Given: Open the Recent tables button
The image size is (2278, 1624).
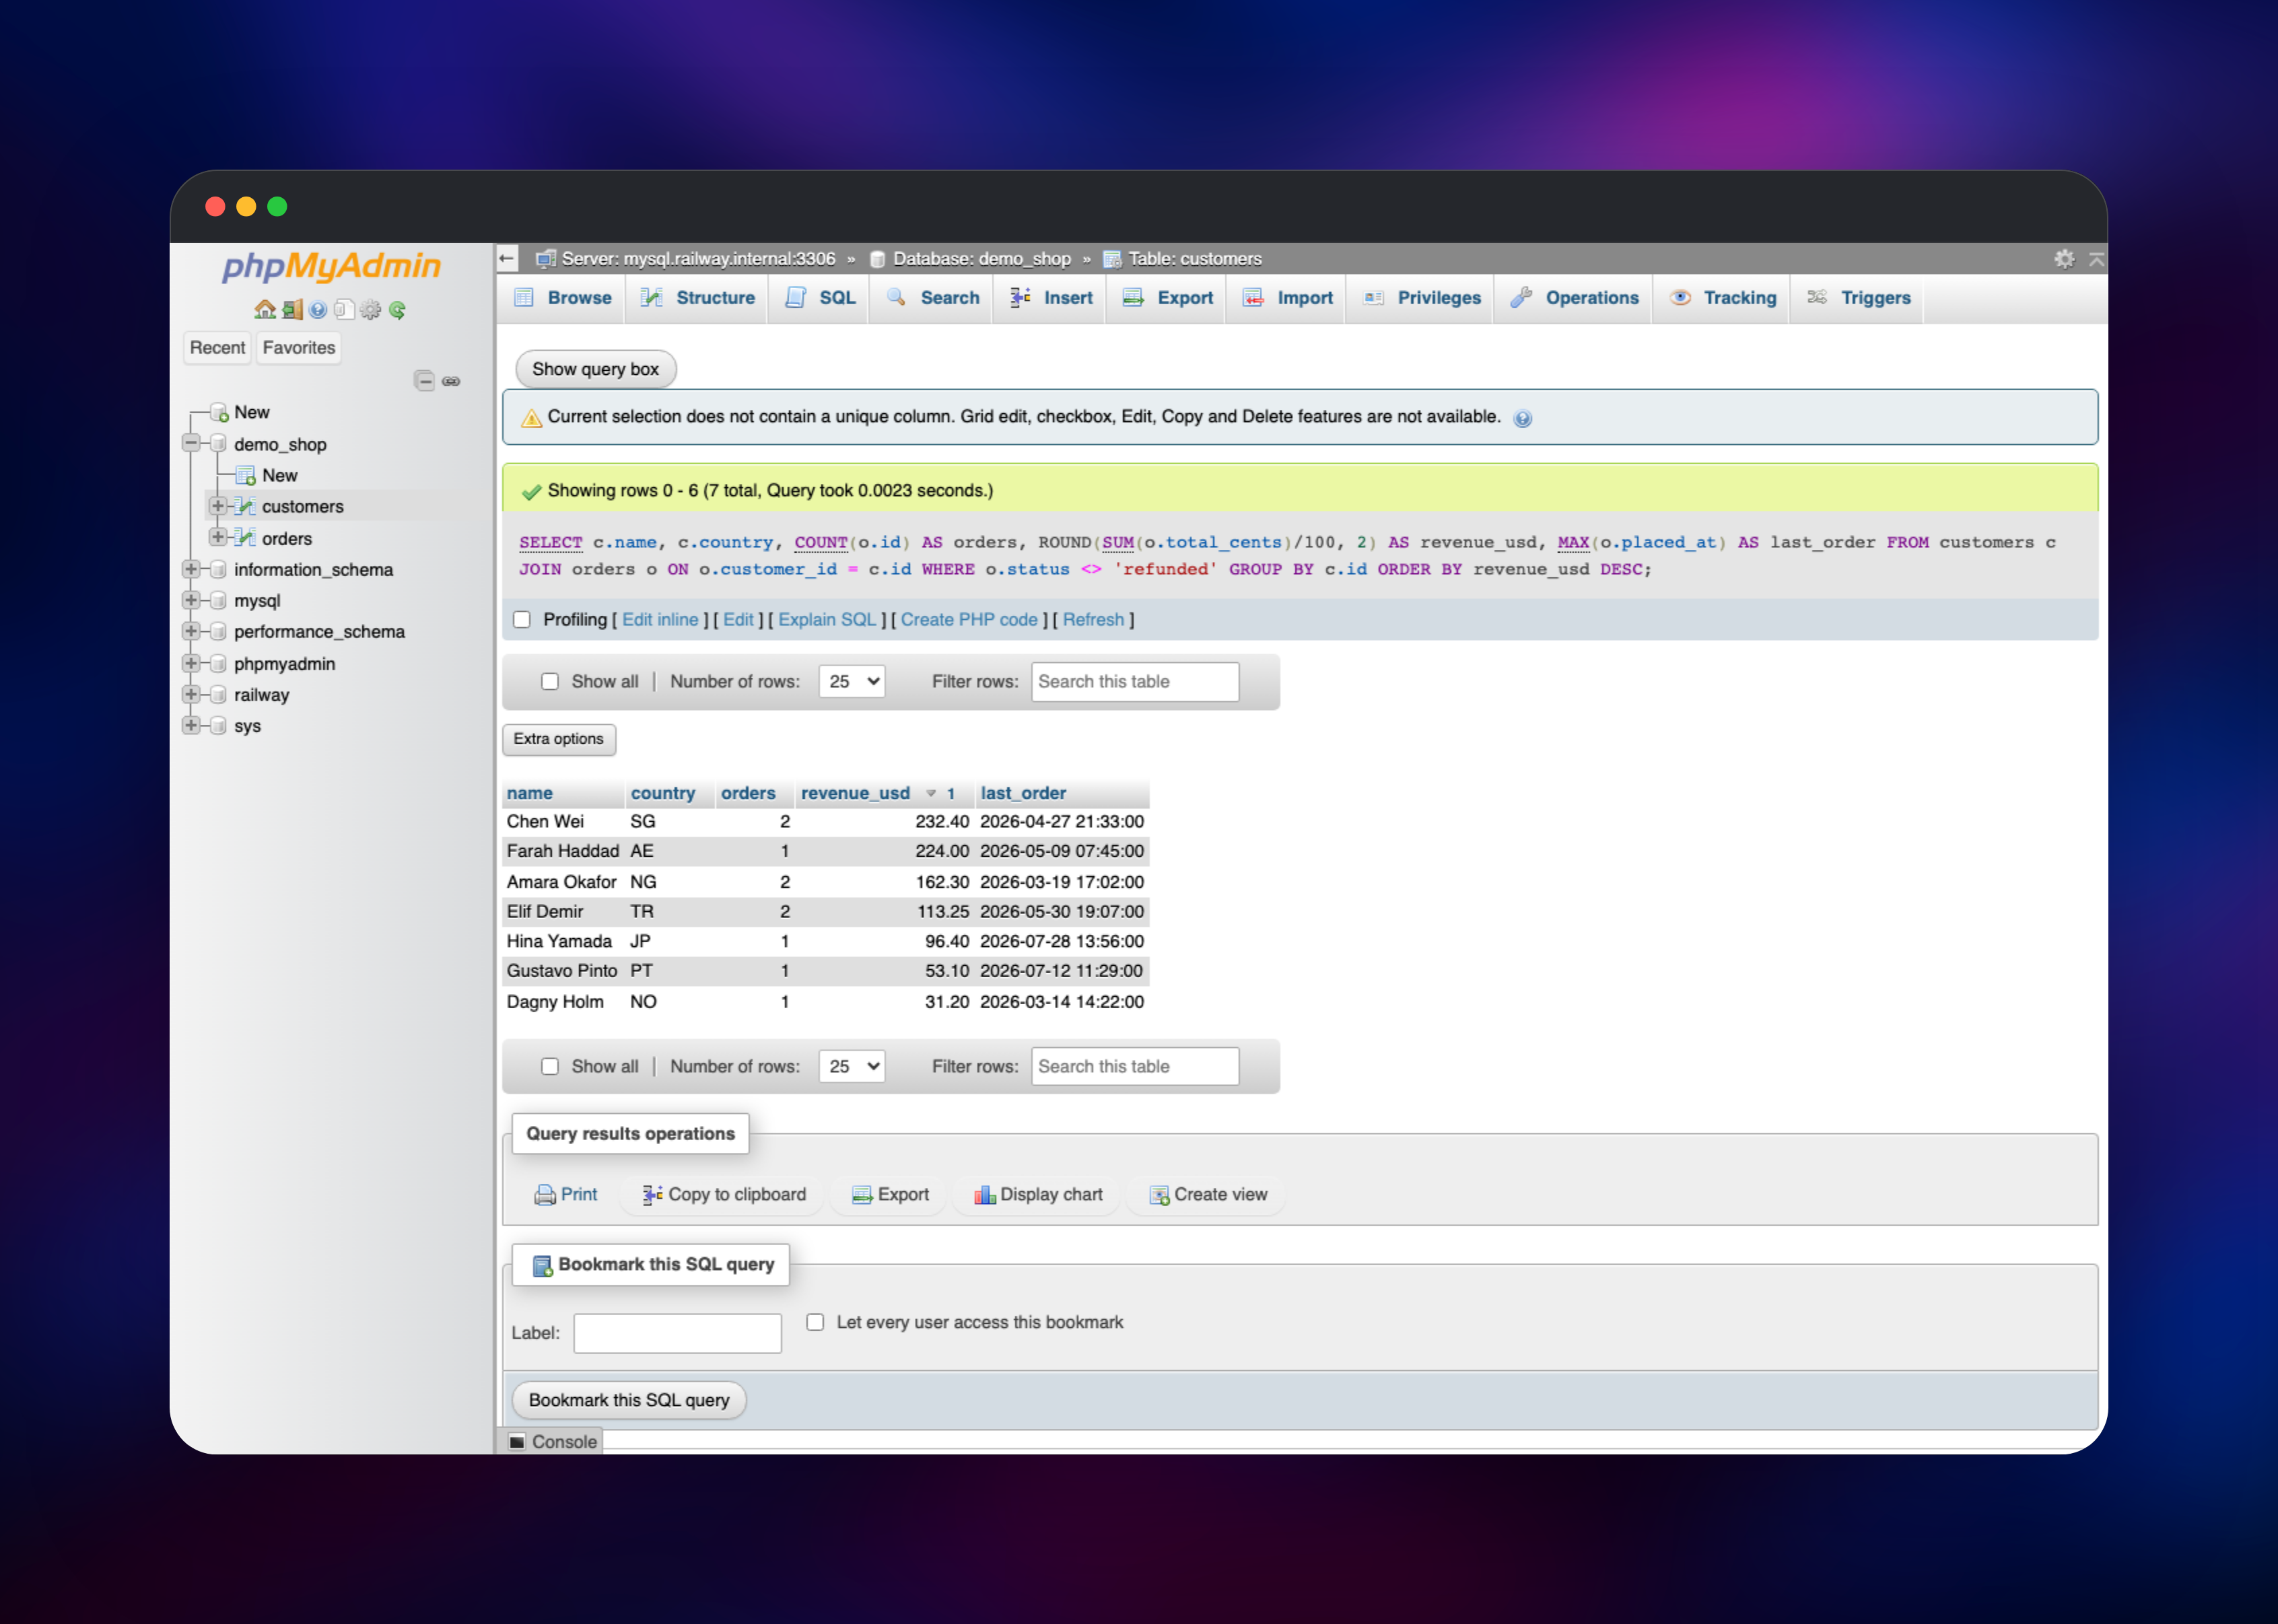Looking at the screenshot, I should [x=217, y=348].
